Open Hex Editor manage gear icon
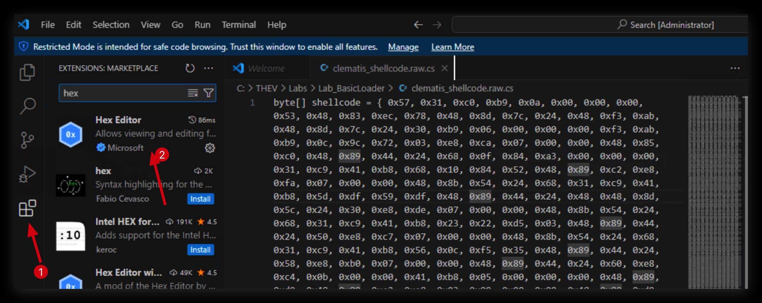 pyautogui.click(x=210, y=148)
